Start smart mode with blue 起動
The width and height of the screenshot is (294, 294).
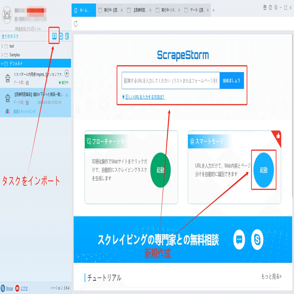(264, 170)
